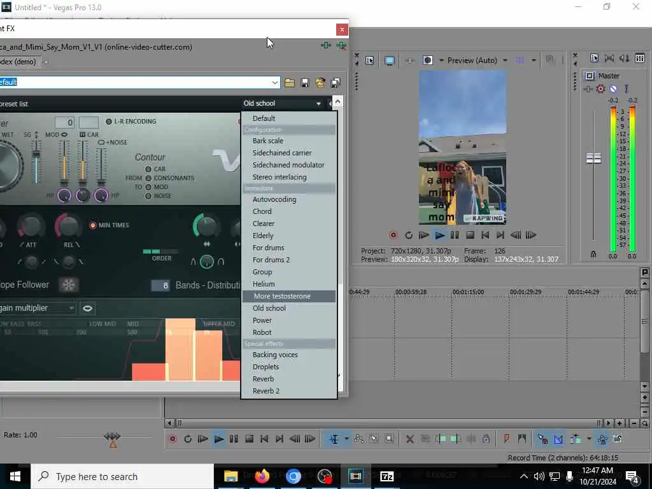Insert region with the double flag icon

(522, 439)
